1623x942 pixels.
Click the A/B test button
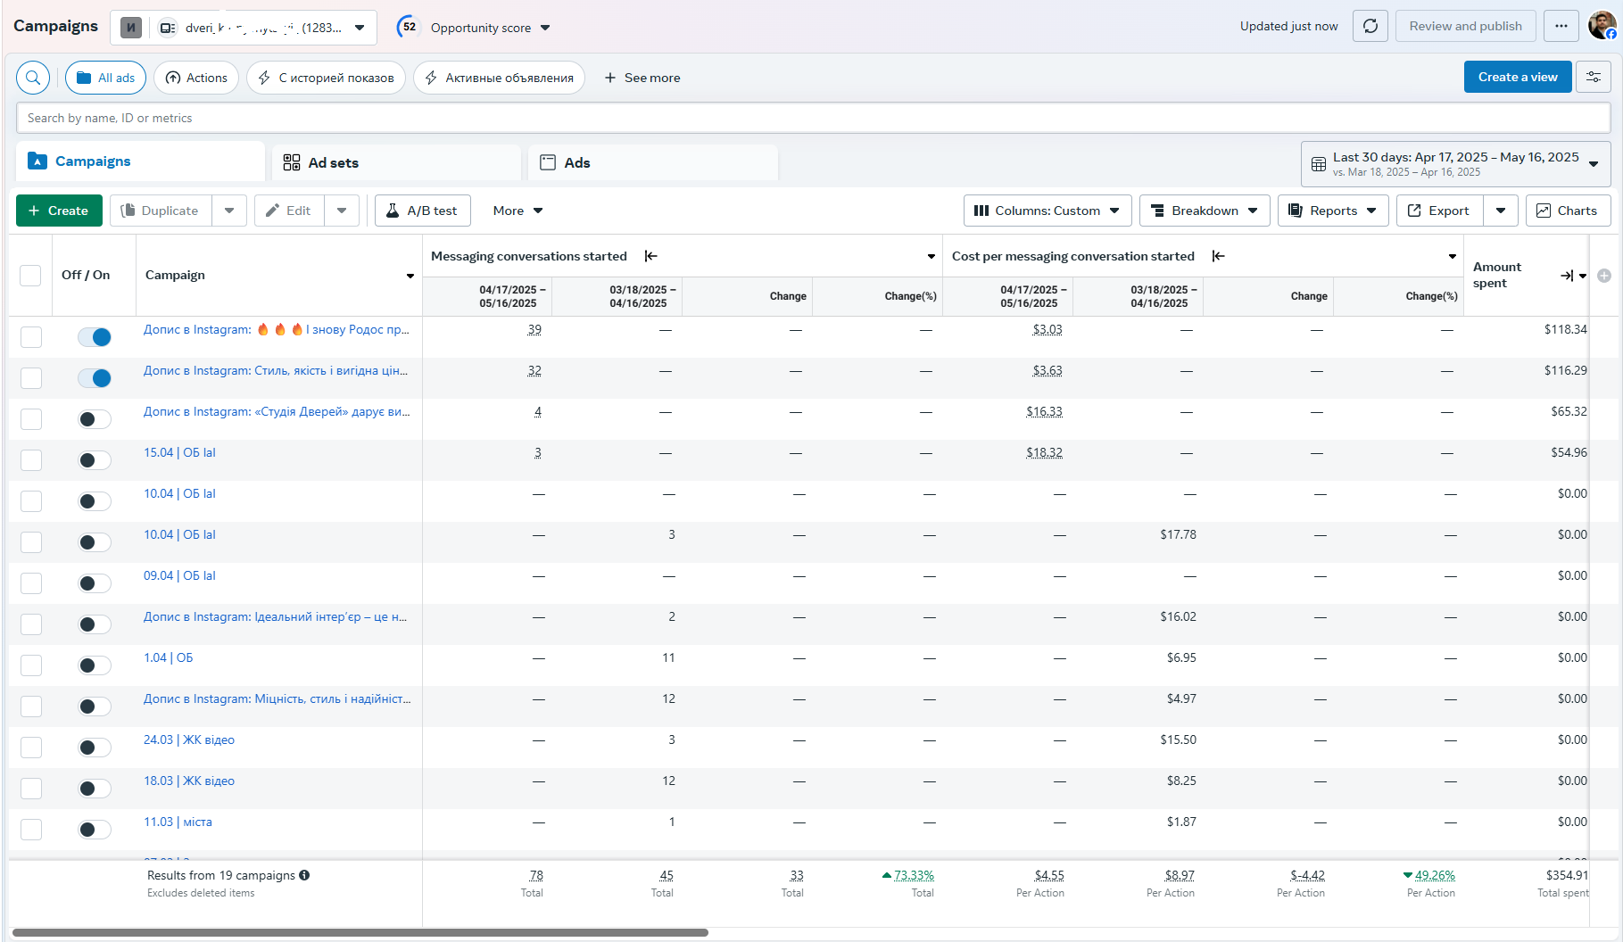[x=422, y=211]
